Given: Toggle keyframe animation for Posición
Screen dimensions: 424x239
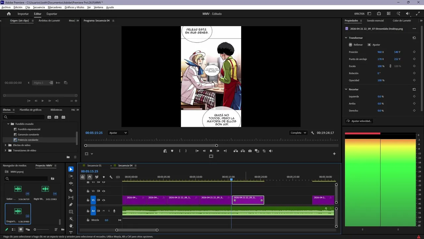Looking at the screenshot, I should 414,52.
